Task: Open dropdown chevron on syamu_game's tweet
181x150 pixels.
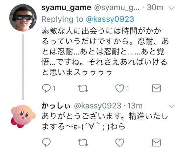Action: (171, 8)
